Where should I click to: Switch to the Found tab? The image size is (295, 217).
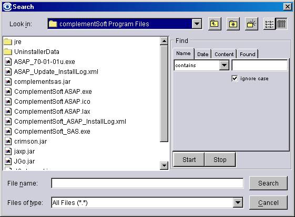(247, 54)
